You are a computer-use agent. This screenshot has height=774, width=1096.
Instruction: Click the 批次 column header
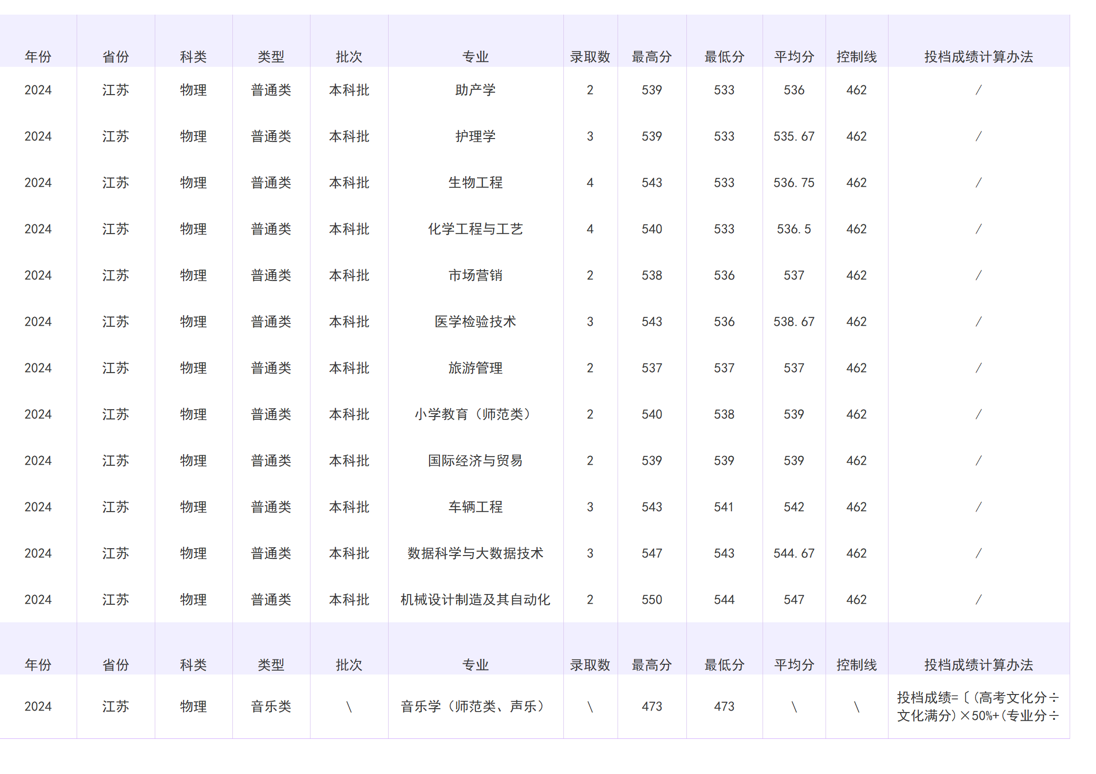[x=349, y=57]
